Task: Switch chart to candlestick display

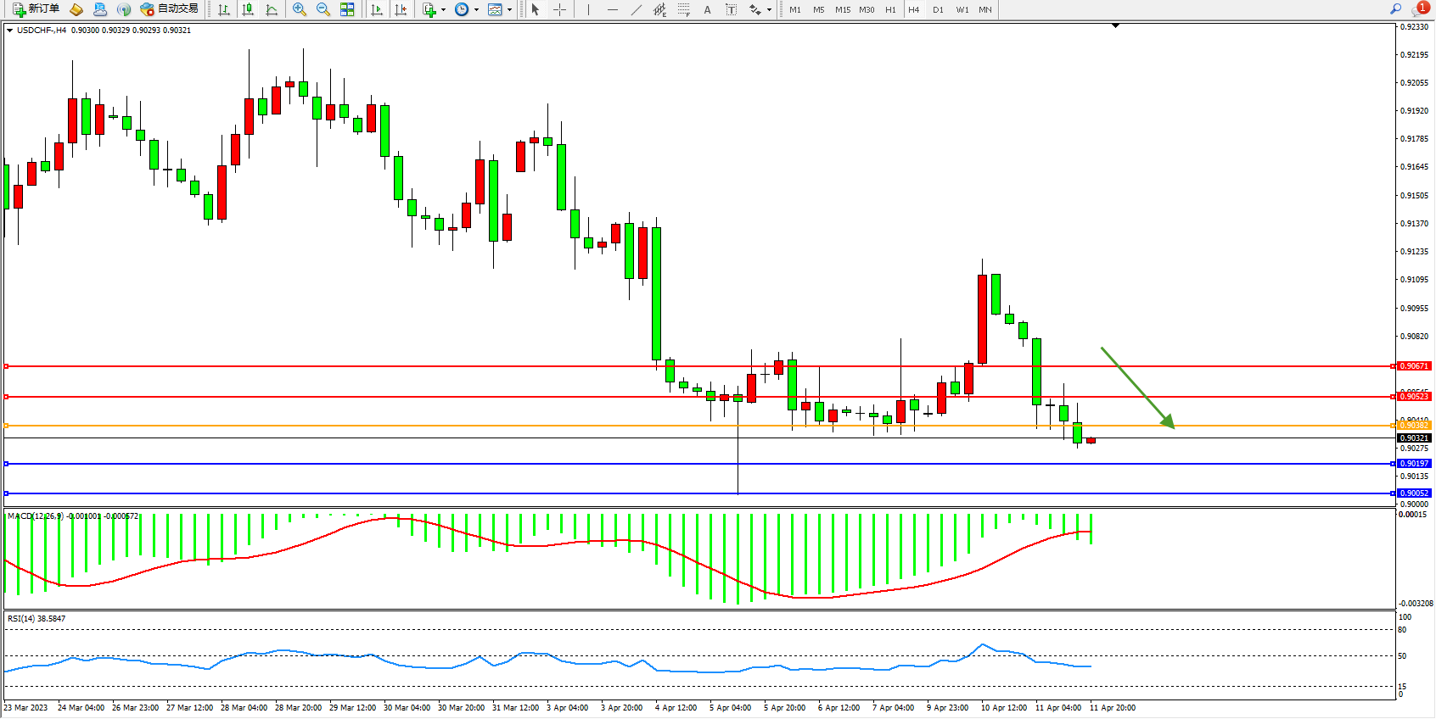Action: [248, 9]
